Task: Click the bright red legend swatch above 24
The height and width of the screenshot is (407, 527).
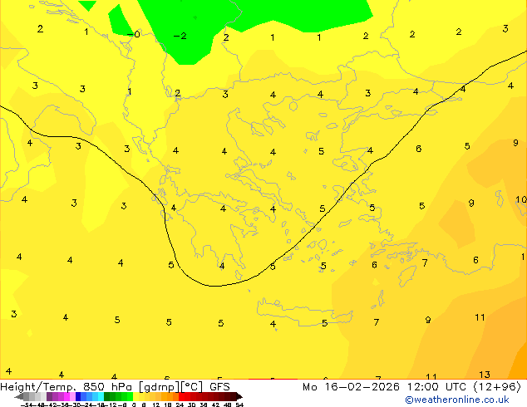Action: click(x=181, y=396)
